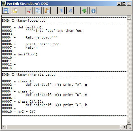Click the line 'class B:'
133x131 pixels.
[x=26, y=91]
